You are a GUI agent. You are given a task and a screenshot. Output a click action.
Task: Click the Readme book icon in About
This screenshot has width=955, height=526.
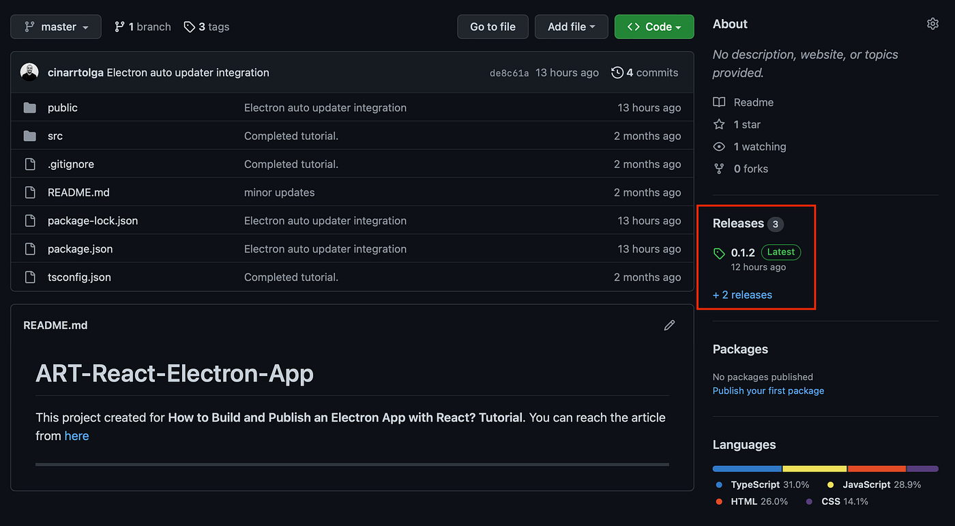coord(718,102)
